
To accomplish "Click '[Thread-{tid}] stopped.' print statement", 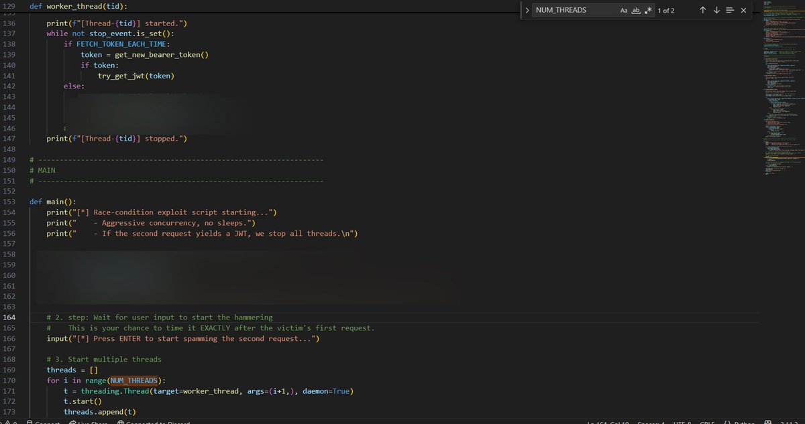I will pyautogui.click(x=116, y=139).
